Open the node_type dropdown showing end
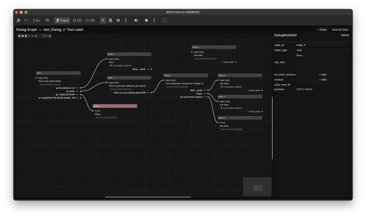The image size is (366, 218). tap(323, 50)
